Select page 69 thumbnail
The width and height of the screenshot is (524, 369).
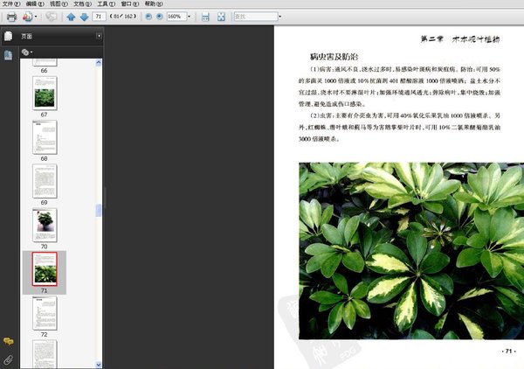pos(45,181)
